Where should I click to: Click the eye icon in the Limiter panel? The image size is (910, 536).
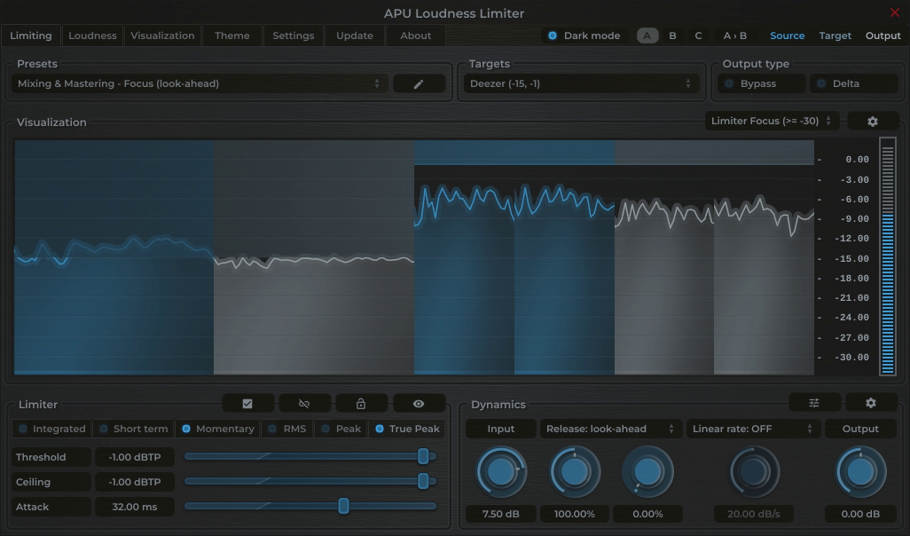(x=419, y=403)
